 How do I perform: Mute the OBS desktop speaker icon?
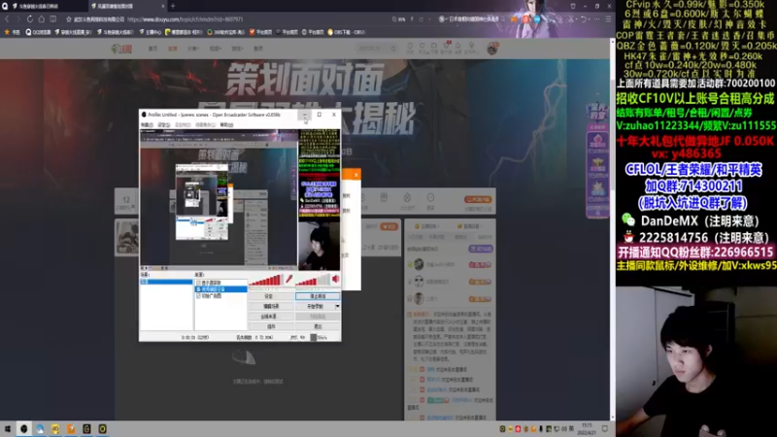click(336, 280)
